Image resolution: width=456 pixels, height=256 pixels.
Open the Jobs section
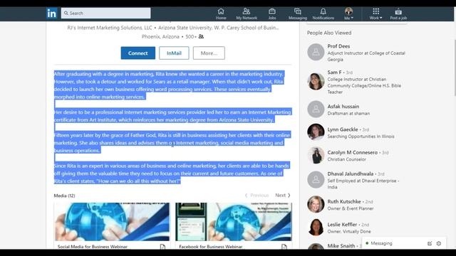tap(272, 14)
